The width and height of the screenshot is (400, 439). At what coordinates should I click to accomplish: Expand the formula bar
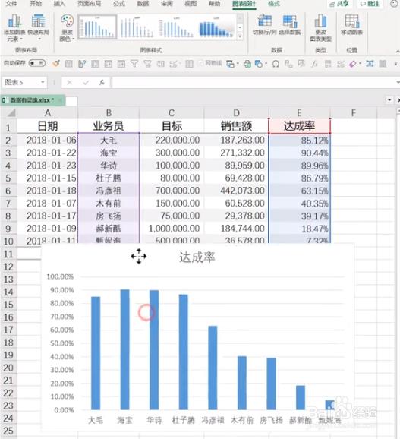(x=398, y=82)
